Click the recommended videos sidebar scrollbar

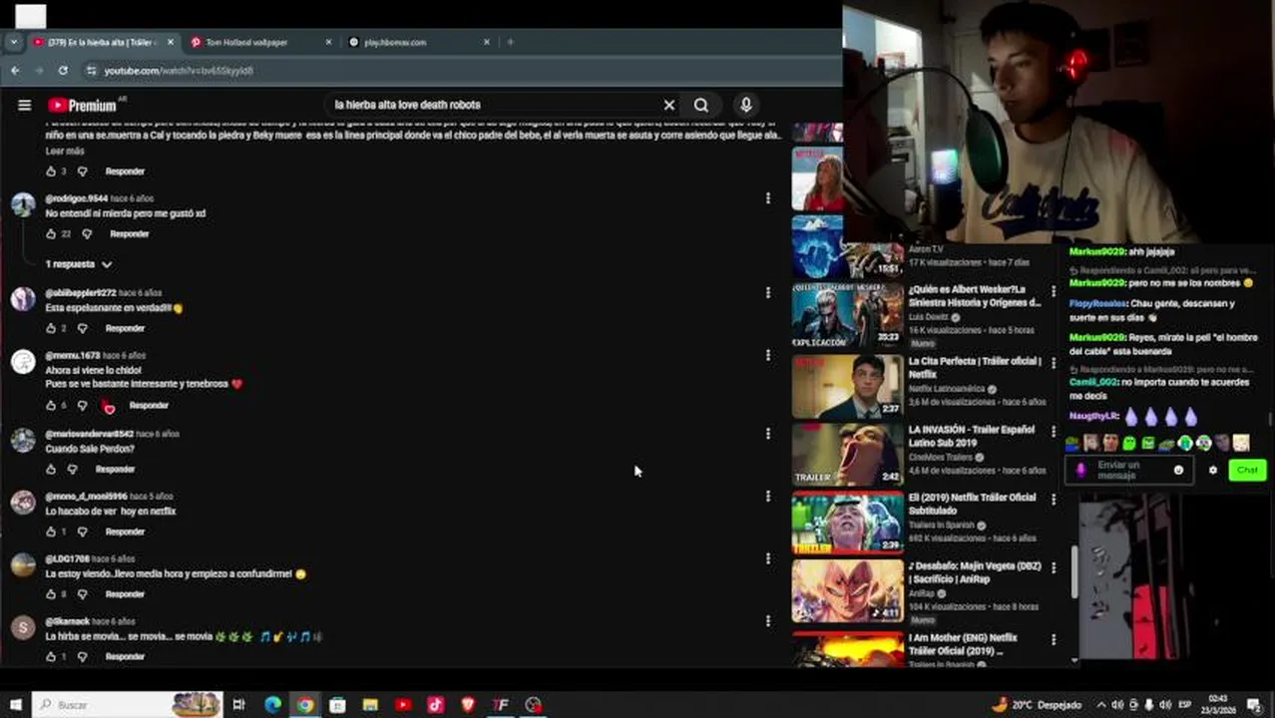coord(1074,572)
